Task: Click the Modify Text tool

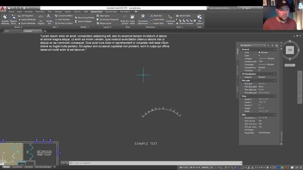Action: tap(49, 19)
